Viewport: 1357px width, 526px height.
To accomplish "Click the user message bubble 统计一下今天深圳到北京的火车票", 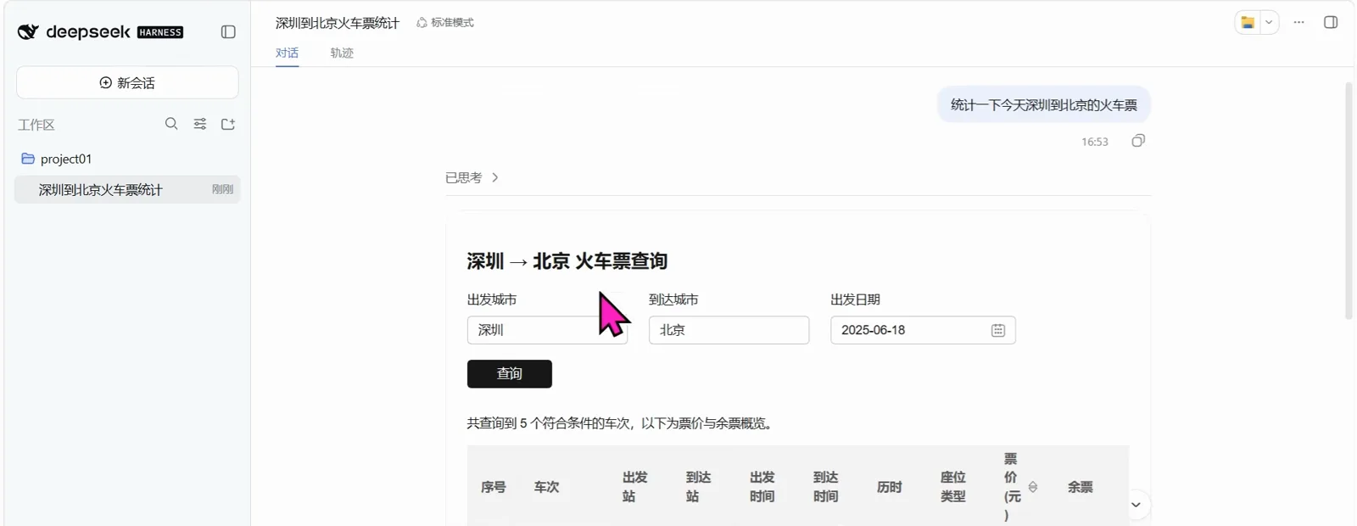I will [1044, 105].
